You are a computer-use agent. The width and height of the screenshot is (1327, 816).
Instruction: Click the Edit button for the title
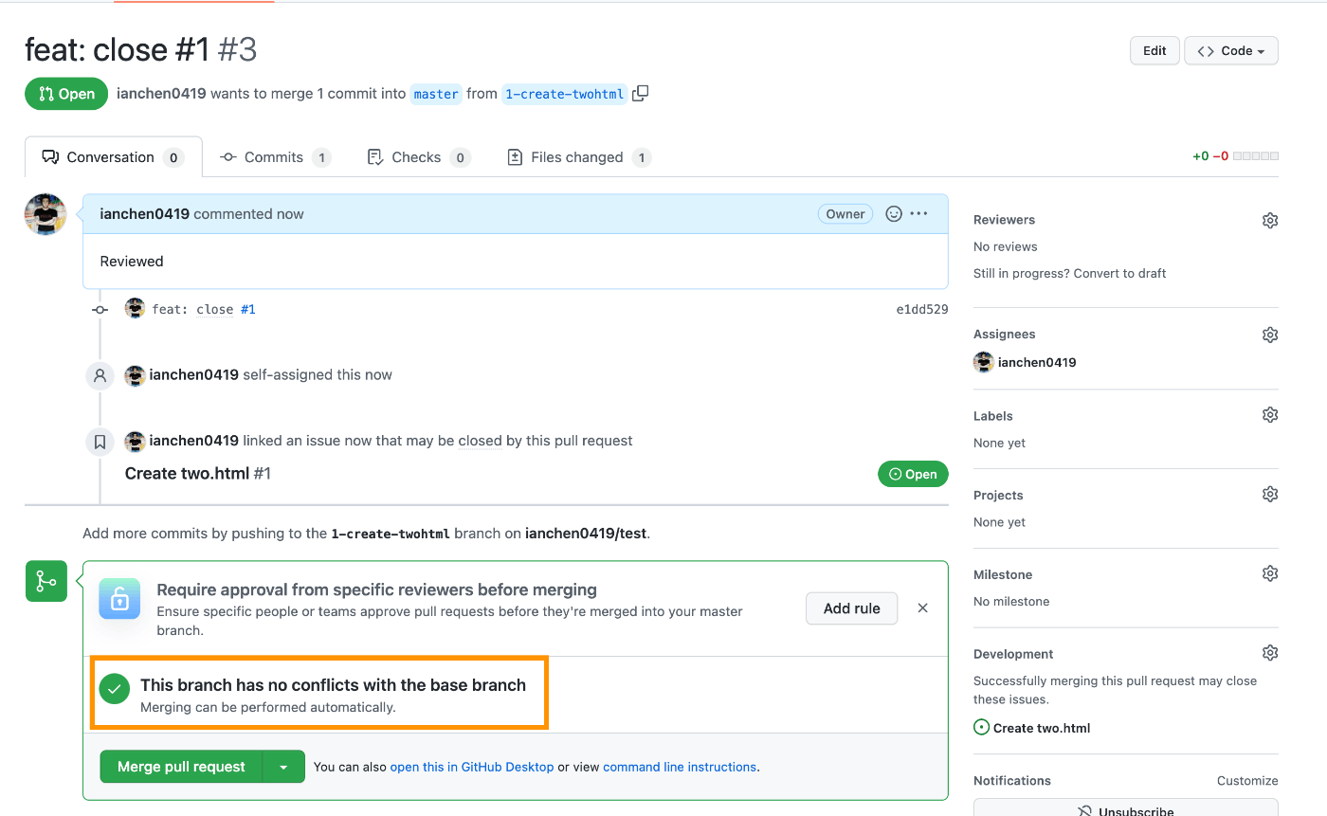[x=1154, y=51]
